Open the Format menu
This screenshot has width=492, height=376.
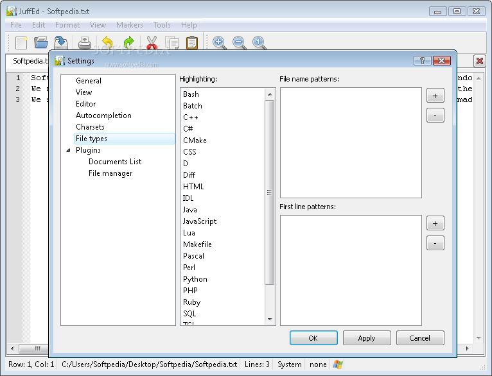(x=67, y=25)
